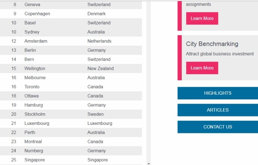This screenshot has height=165, width=258.
Task: Click Learn More under City Benchmarking
Action: (x=202, y=68)
